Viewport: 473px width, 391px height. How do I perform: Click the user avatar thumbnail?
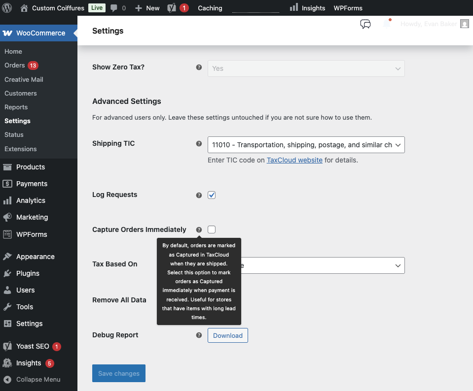tap(465, 24)
